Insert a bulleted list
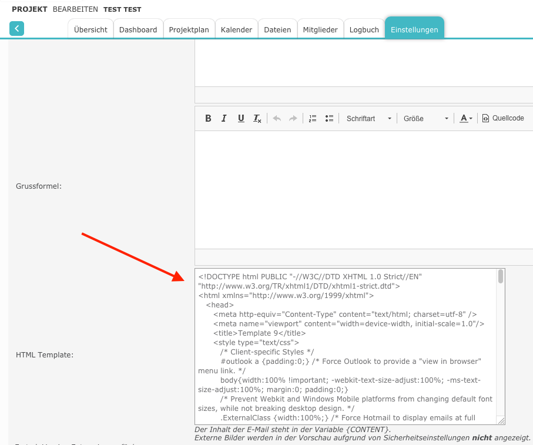 (x=329, y=118)
